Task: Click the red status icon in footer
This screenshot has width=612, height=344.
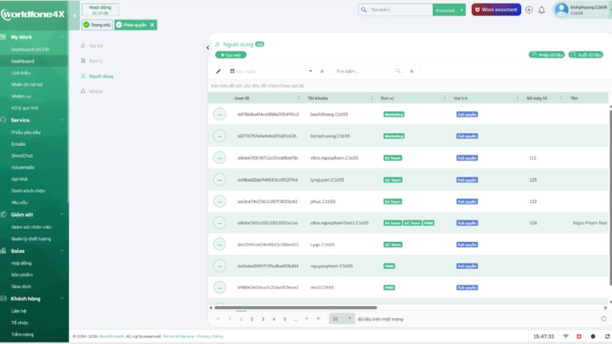Action: click(x=579, y=336)
